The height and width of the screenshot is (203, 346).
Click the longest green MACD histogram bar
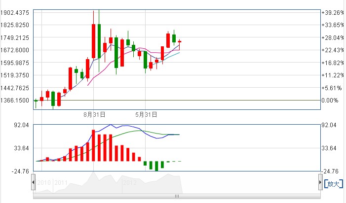click(x=157, y=166)
